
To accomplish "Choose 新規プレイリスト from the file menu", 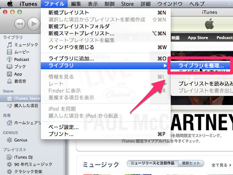I will tap(106, 13).
